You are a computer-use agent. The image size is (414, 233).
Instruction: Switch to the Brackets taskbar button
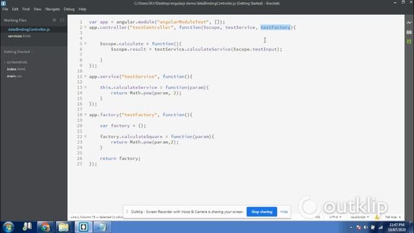[x=83, y=227]
